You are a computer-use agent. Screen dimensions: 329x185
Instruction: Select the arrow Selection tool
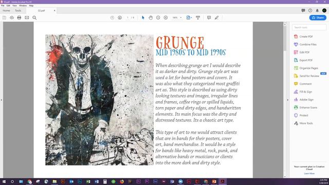[143, 17]
